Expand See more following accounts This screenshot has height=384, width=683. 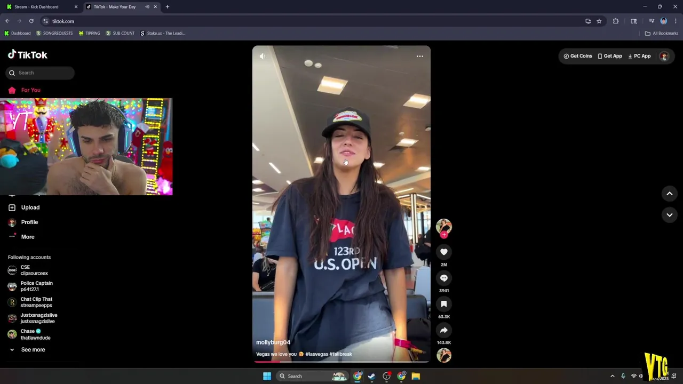coord(27,350)
